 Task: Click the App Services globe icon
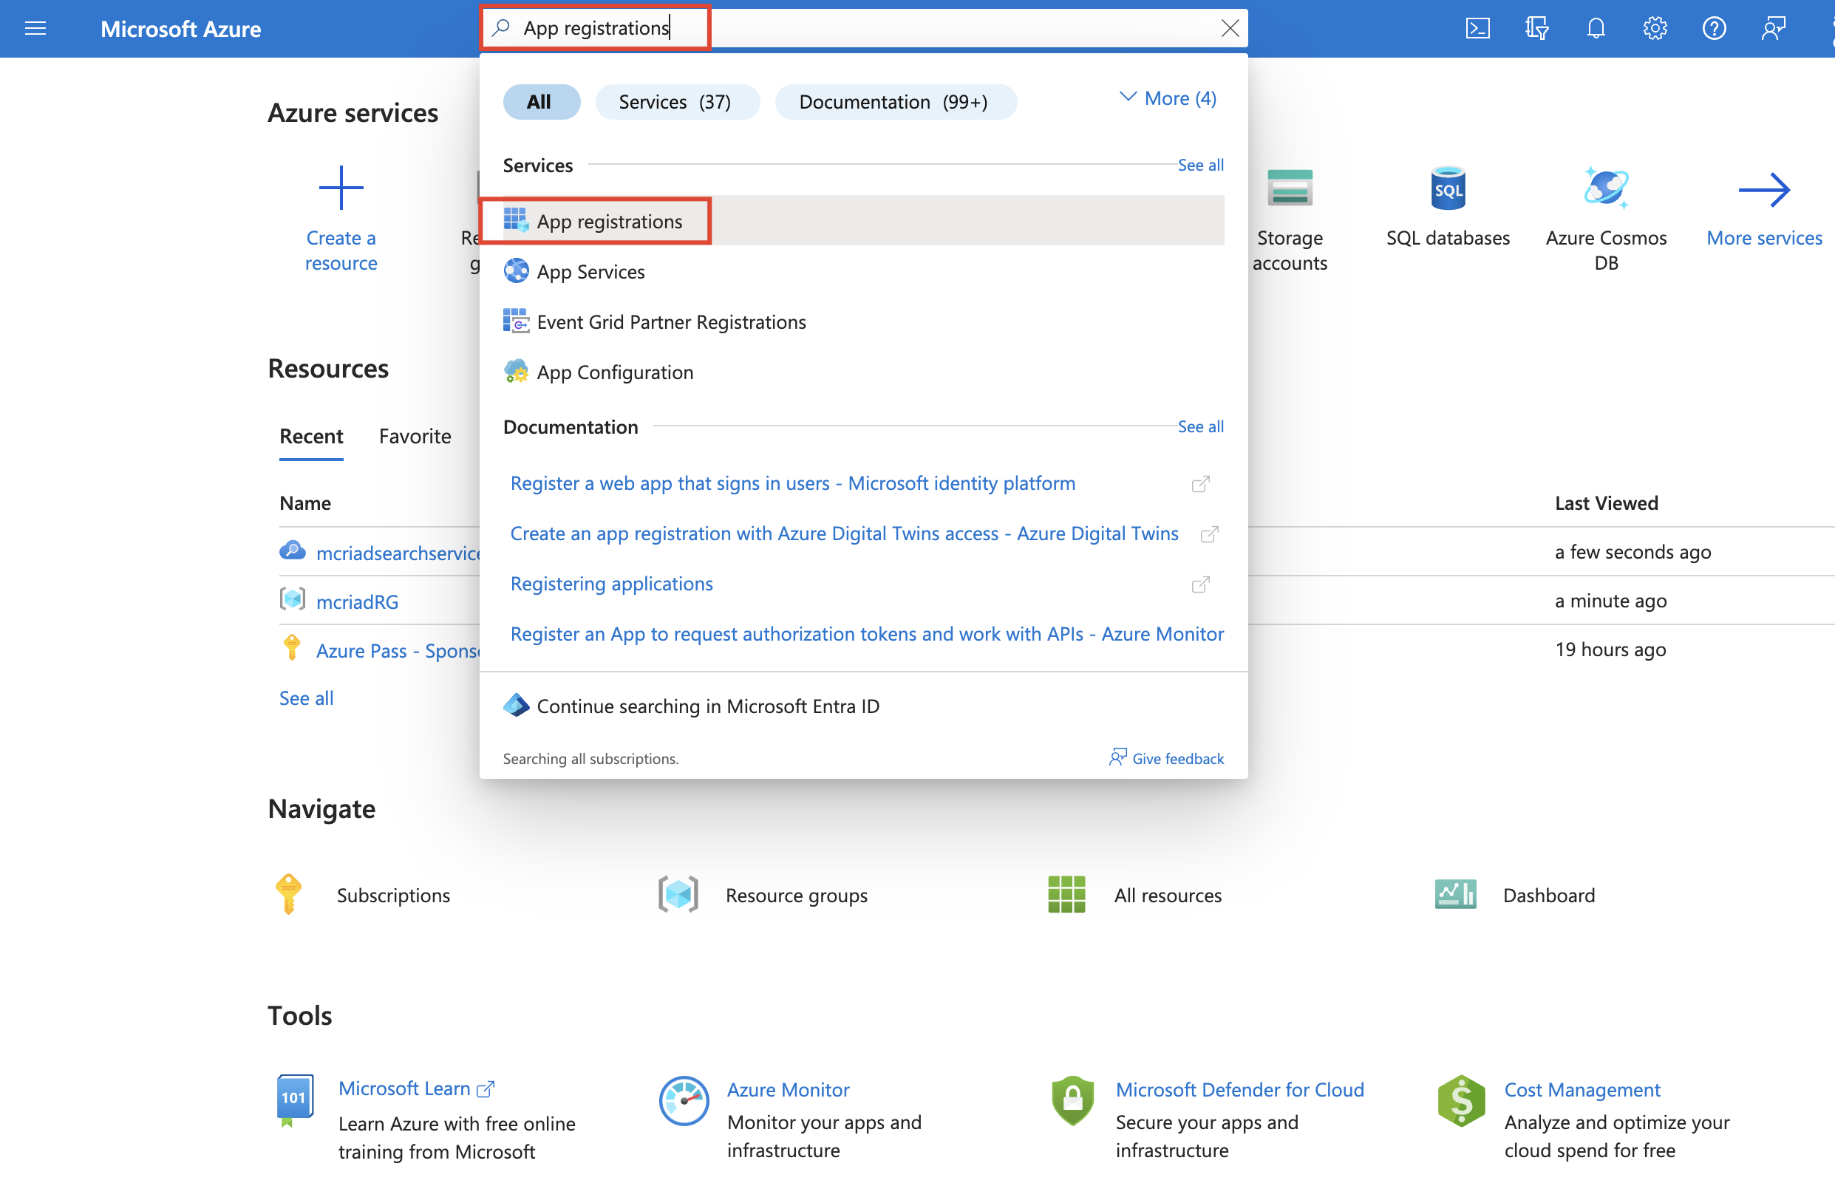point(516,271)
